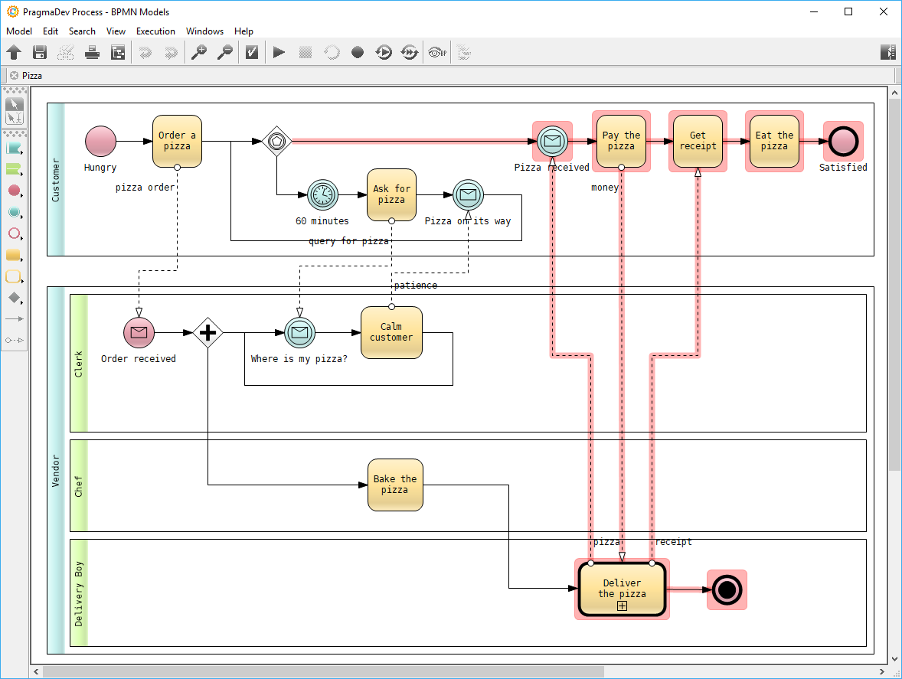
Task: Select the sequence flow arrow tool
Action: [15, 318]
